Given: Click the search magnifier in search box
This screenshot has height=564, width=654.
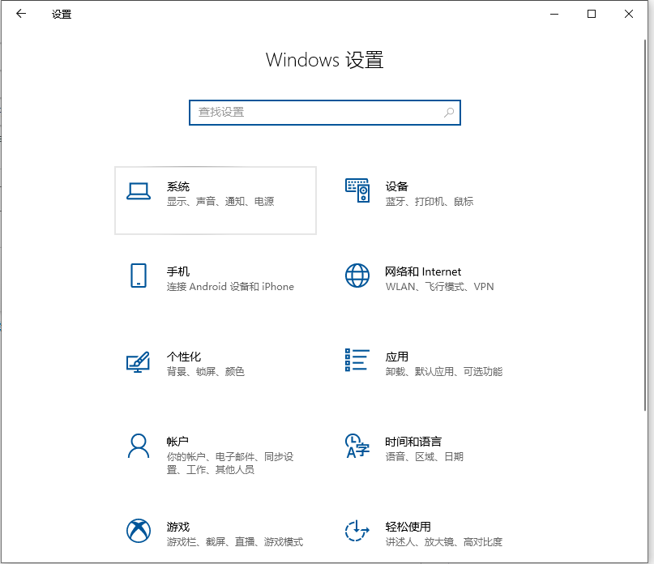Looking at the screenshot, I should pos(448,113).
